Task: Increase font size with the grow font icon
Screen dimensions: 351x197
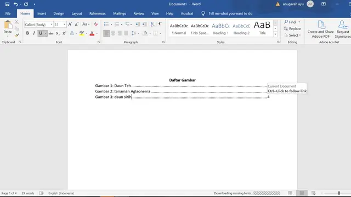Action: tap(70, 24)
